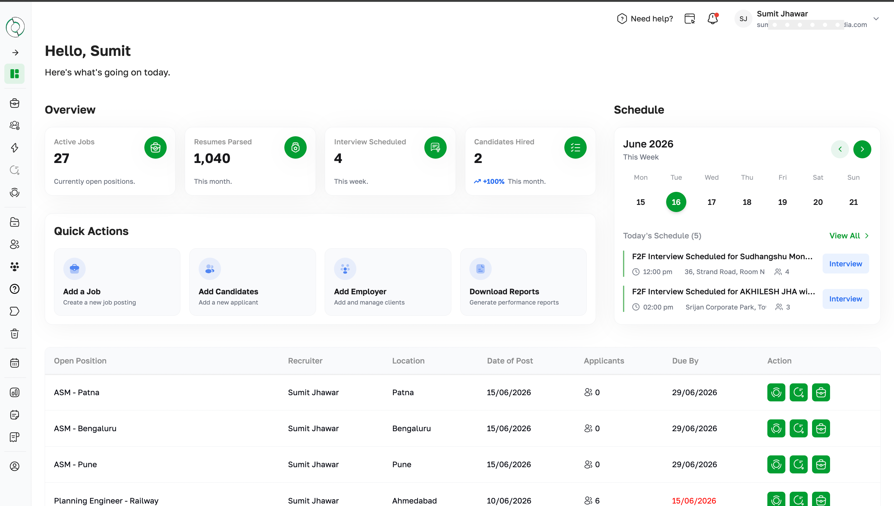Image resolution: width=894 pixels, height=506 pixels.
Task: Open the ASM - Bengaluru position
Action: click(85, 428)
